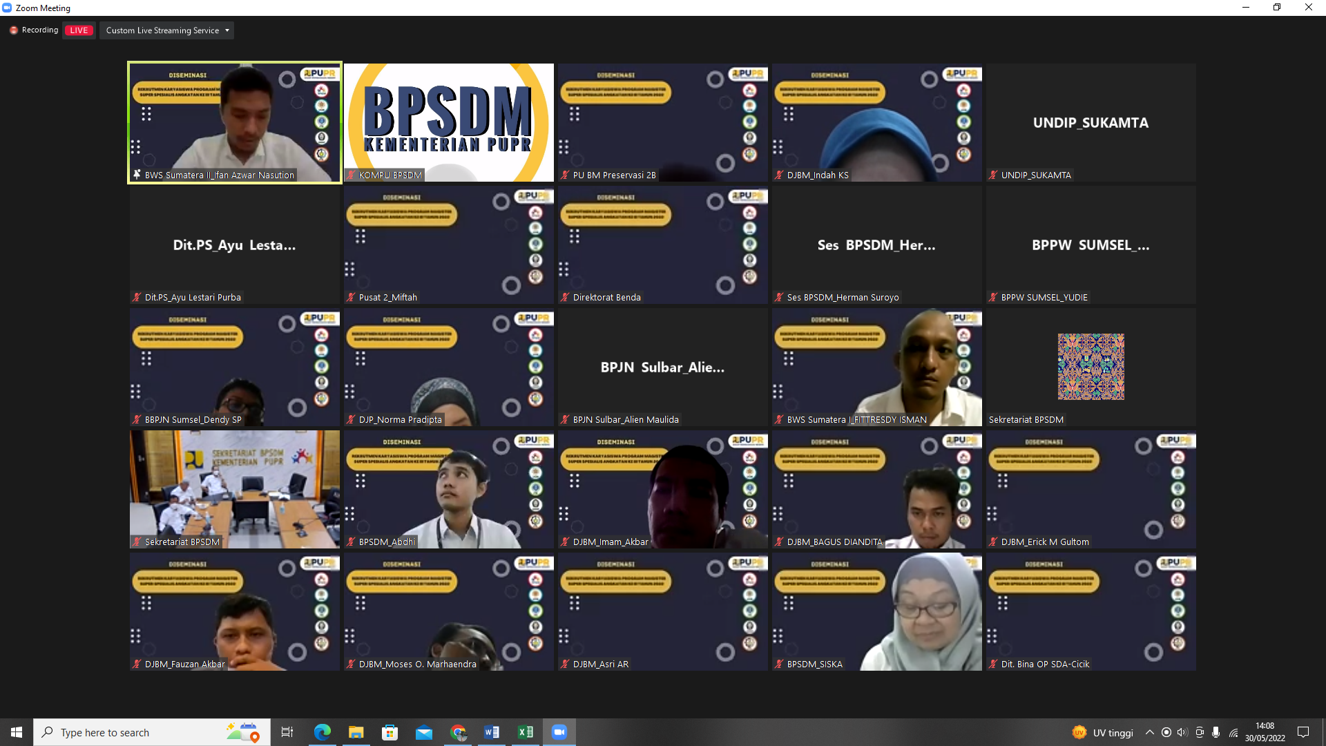Click the red LIVE indicator badge
This screenshot has width=1326, height=746.
click(x=79, y=30)
